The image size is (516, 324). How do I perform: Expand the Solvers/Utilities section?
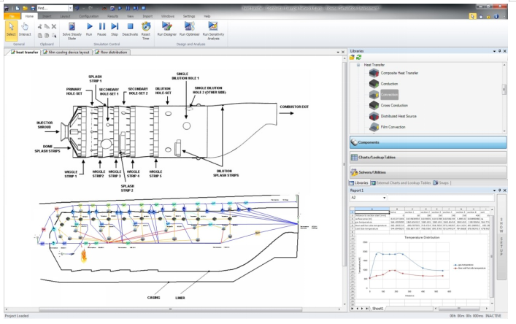tap(428, 172)
